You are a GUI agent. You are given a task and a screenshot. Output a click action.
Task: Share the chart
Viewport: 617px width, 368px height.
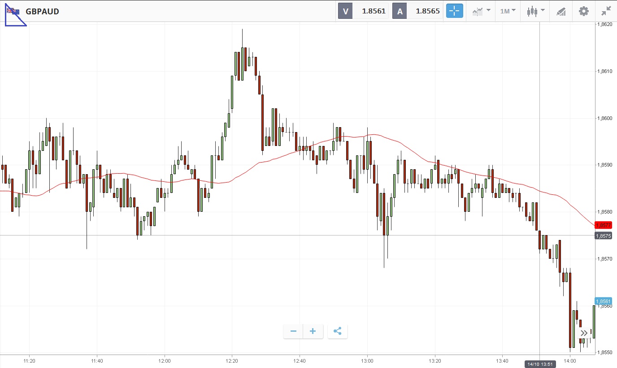click(338, 331)
